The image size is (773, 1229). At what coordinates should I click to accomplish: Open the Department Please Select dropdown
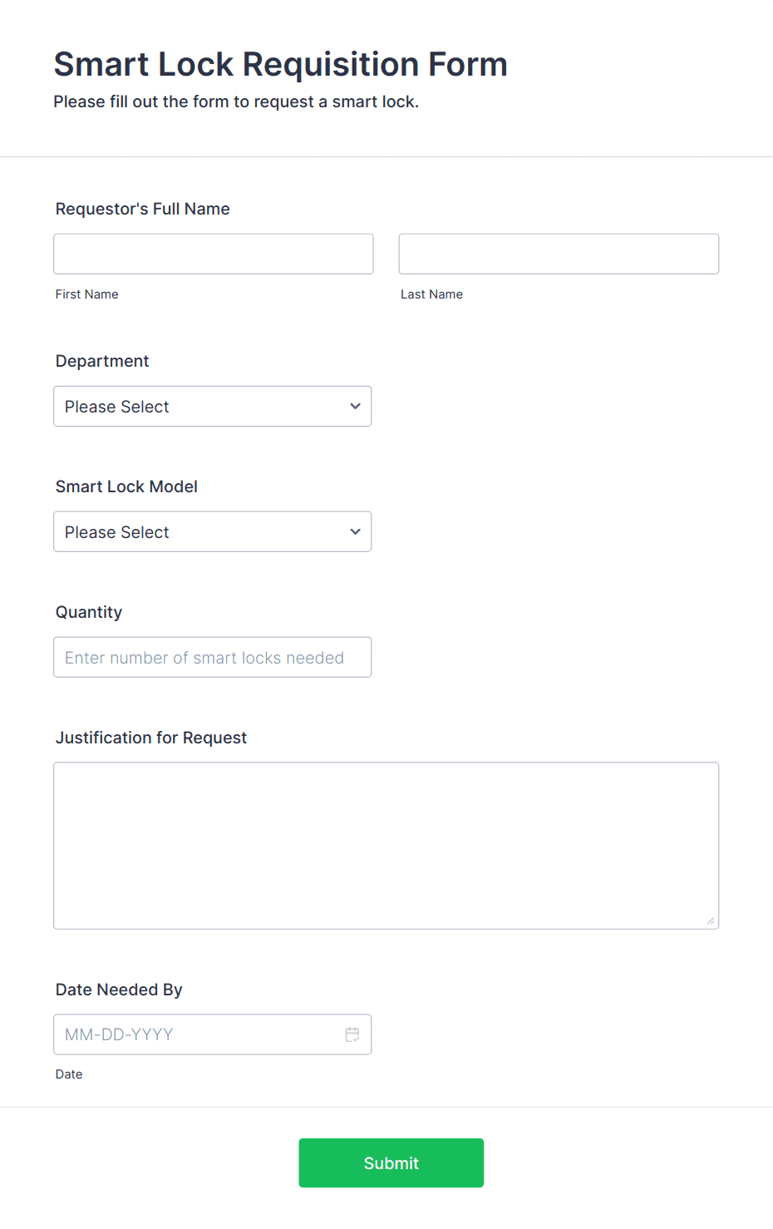tap(213, 407)
